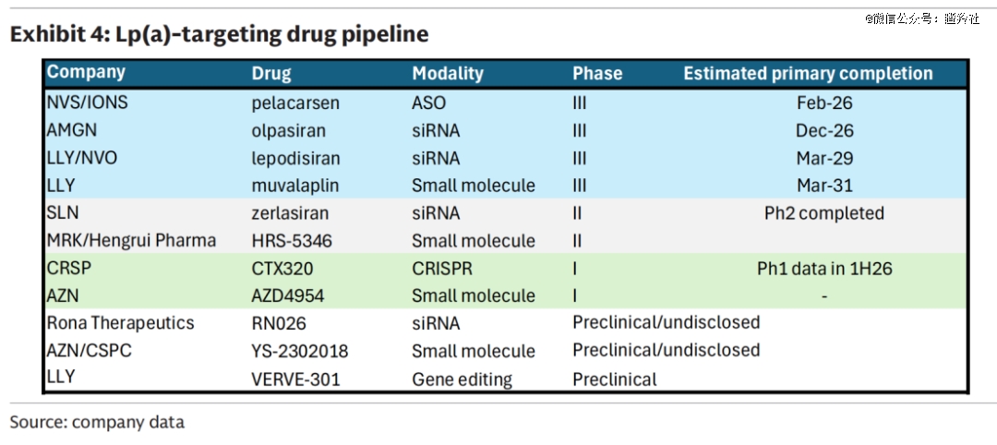Click on lepodisiran in the table

[295, 158]
